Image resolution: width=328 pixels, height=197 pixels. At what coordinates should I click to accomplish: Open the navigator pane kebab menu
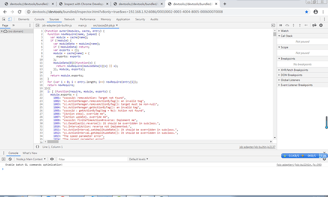coord(30,25)
